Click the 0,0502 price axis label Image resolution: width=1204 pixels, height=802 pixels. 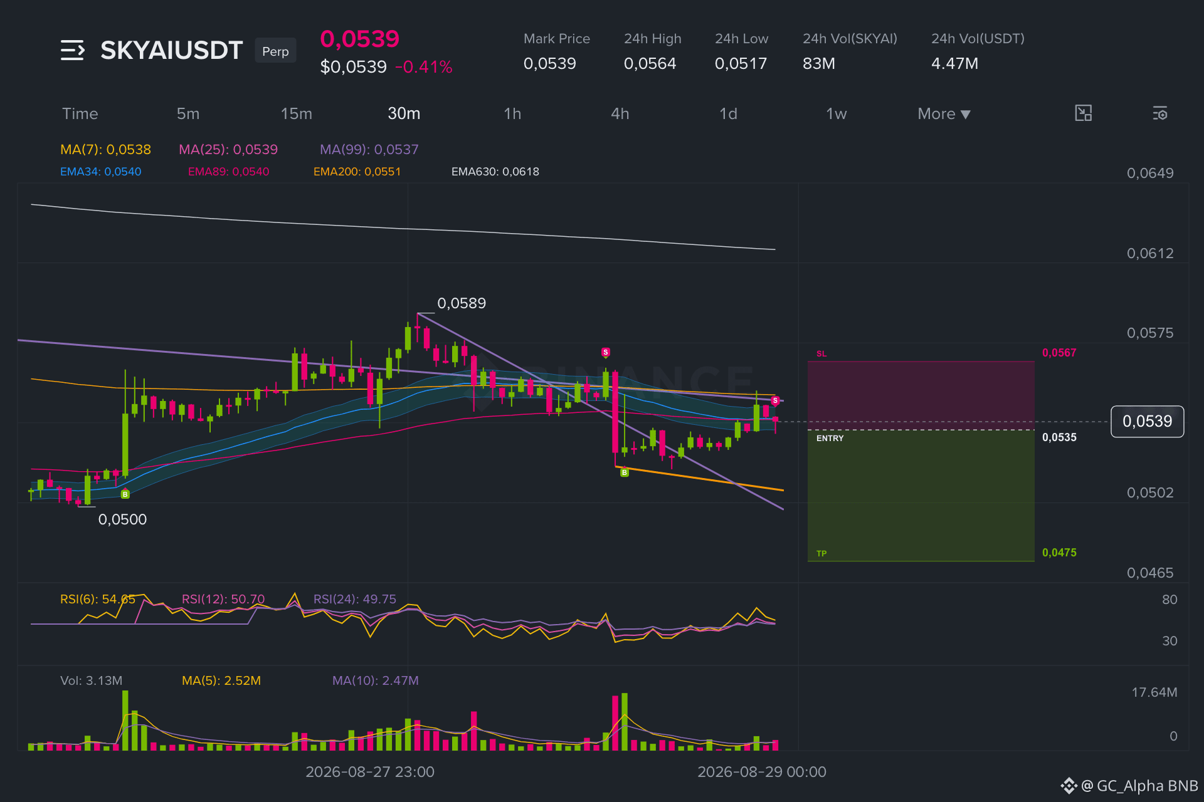click(1150, 492)
